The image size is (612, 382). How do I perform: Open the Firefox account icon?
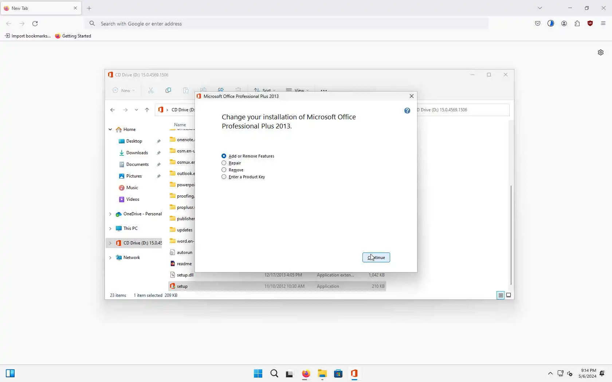[564, 24]
